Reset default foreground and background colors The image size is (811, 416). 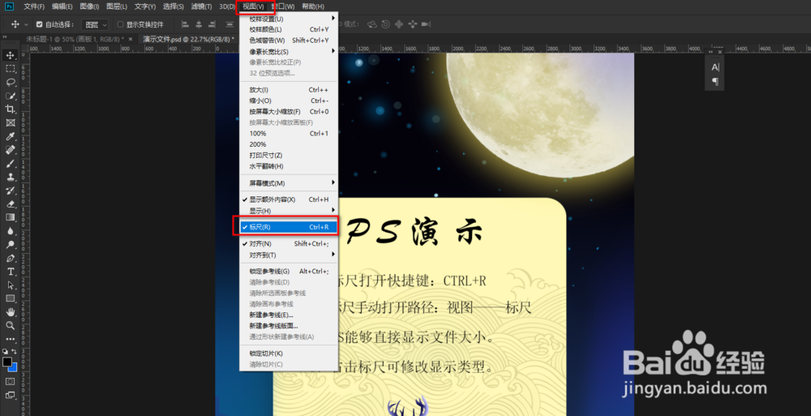coord(5,351)
